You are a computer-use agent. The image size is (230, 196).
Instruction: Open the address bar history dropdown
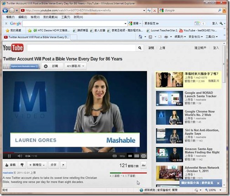click(x=144, y=11)
